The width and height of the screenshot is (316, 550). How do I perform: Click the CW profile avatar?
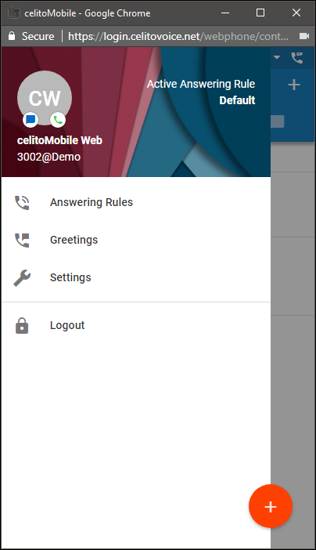coord(45,98)
